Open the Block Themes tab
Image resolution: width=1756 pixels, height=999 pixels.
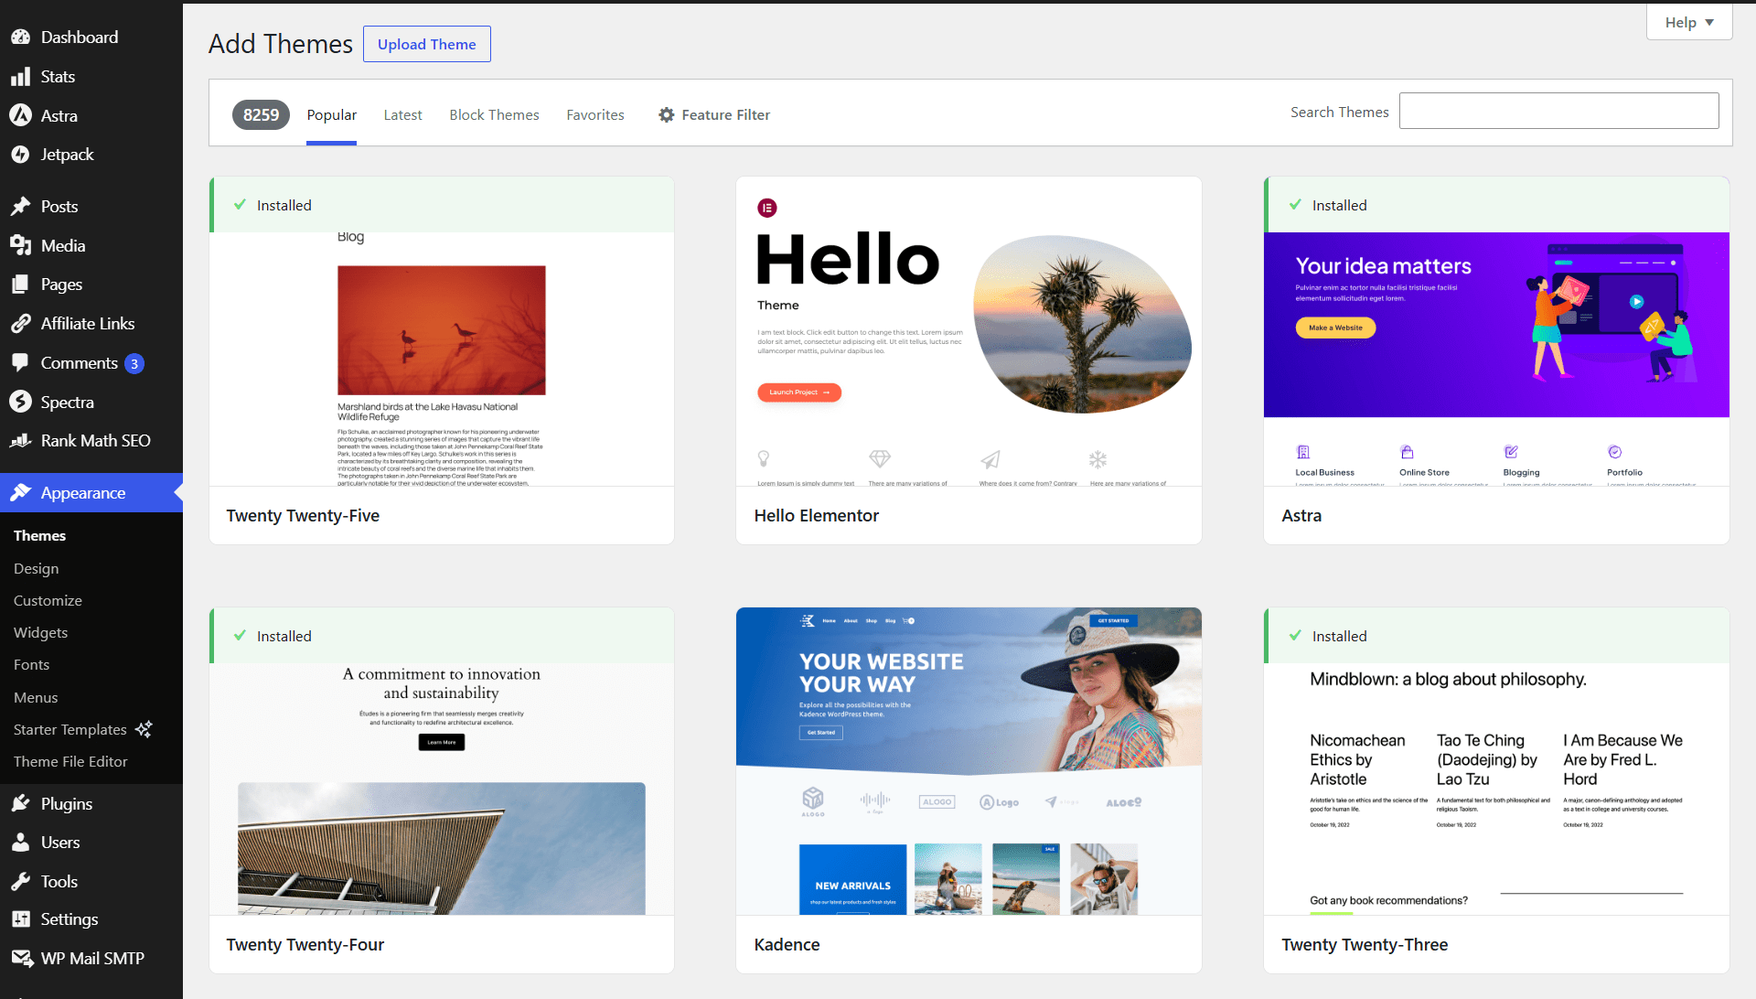tap(494, 114)
